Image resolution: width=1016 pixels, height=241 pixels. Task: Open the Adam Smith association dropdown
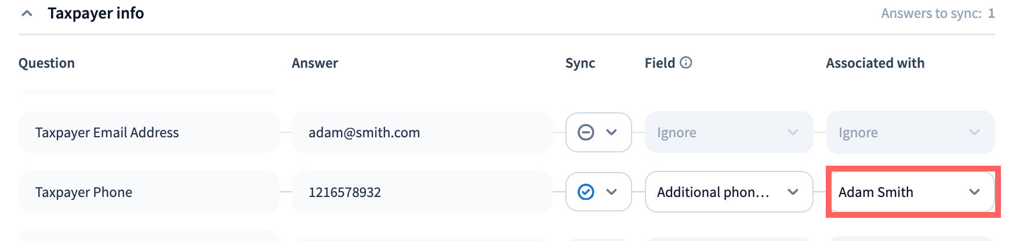coord(909,192)
